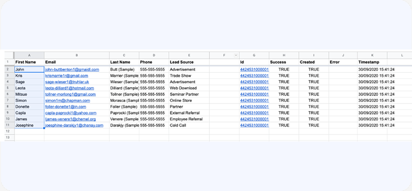Viewport: 412px width, 191px height.
Task: Open the leota-dilliard1@hotmail.com email link
Action: (x=70, y=88)
